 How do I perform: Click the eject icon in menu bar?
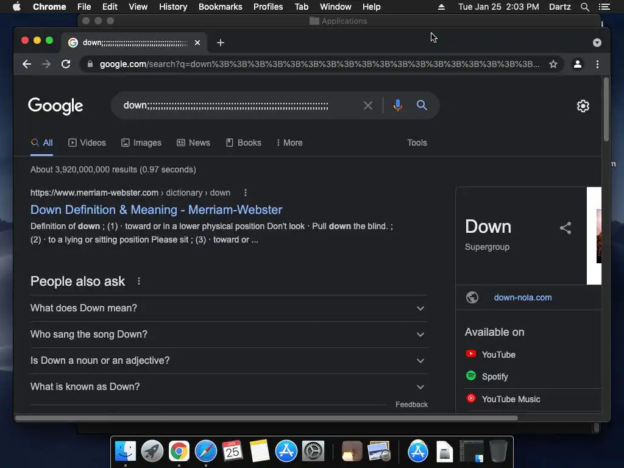(441, 7)
